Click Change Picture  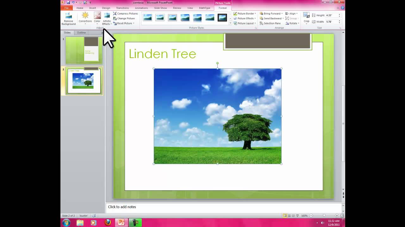(x=124, y=18)
